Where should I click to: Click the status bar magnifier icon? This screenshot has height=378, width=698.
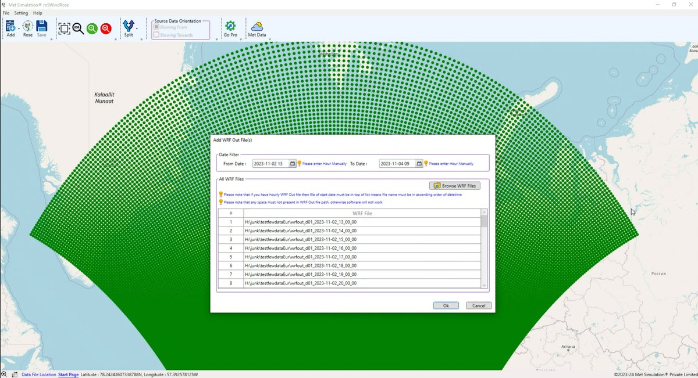click(x=4, y=374)
